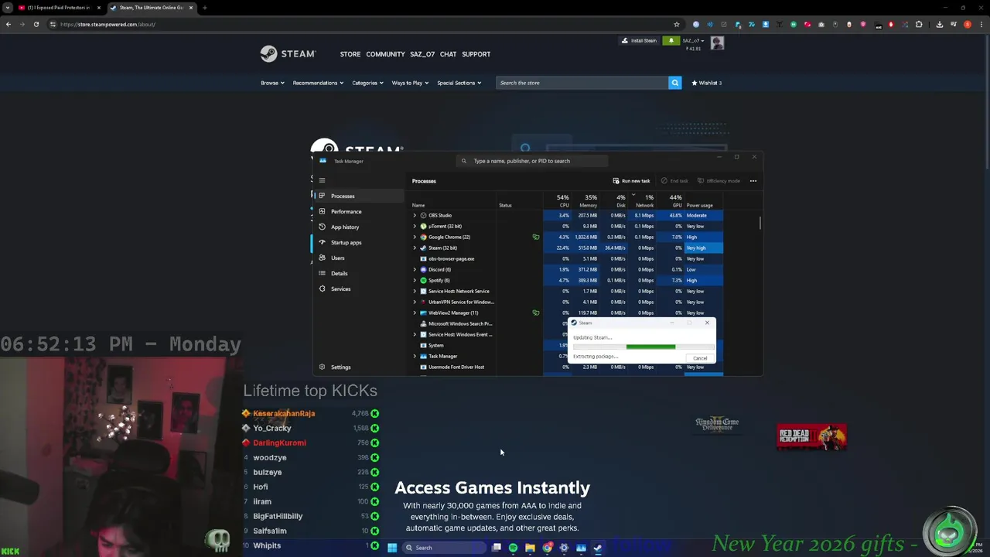The image size is (990, 557).
Task: Open the SAZ_o7 account dropdown at top right
Action: coord(692,41)
